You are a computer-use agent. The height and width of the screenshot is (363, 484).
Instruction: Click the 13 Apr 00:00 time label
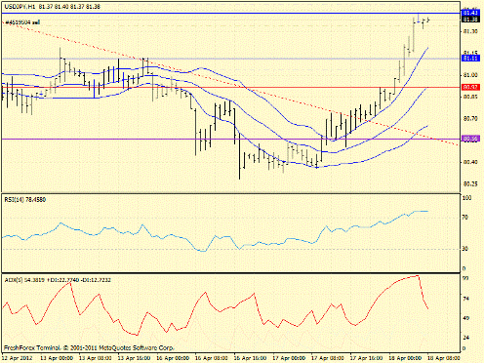click(x=57, y=358)
